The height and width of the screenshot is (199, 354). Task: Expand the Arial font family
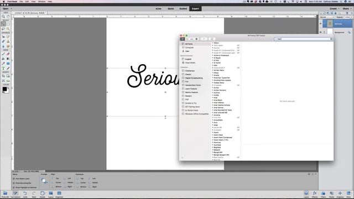212,98
